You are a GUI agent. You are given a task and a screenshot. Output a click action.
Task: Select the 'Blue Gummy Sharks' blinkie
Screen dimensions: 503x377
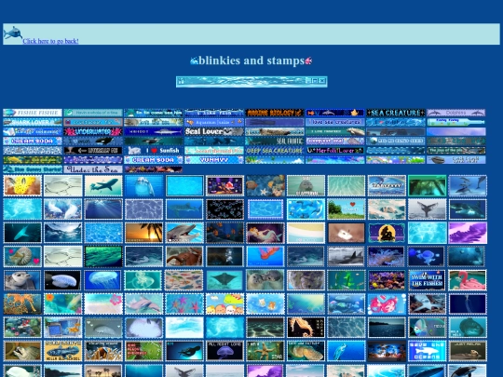point(33,169)
